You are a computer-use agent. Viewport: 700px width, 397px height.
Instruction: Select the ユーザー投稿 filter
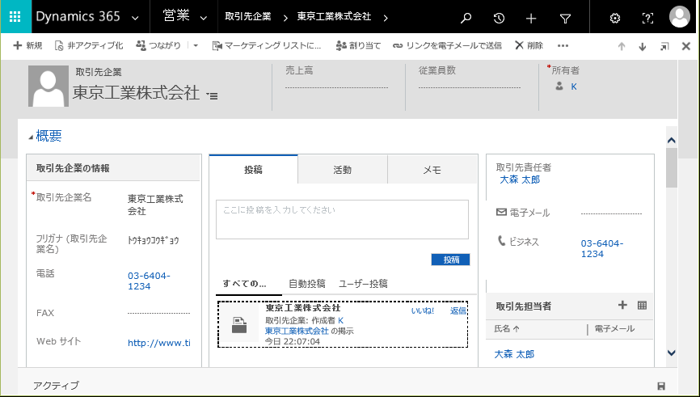363,284
